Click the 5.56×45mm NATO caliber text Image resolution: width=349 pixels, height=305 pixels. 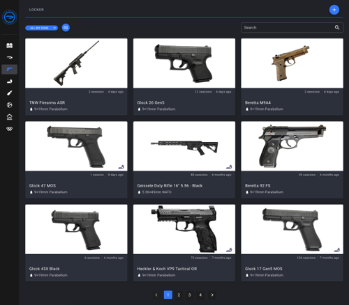point(157,192)
